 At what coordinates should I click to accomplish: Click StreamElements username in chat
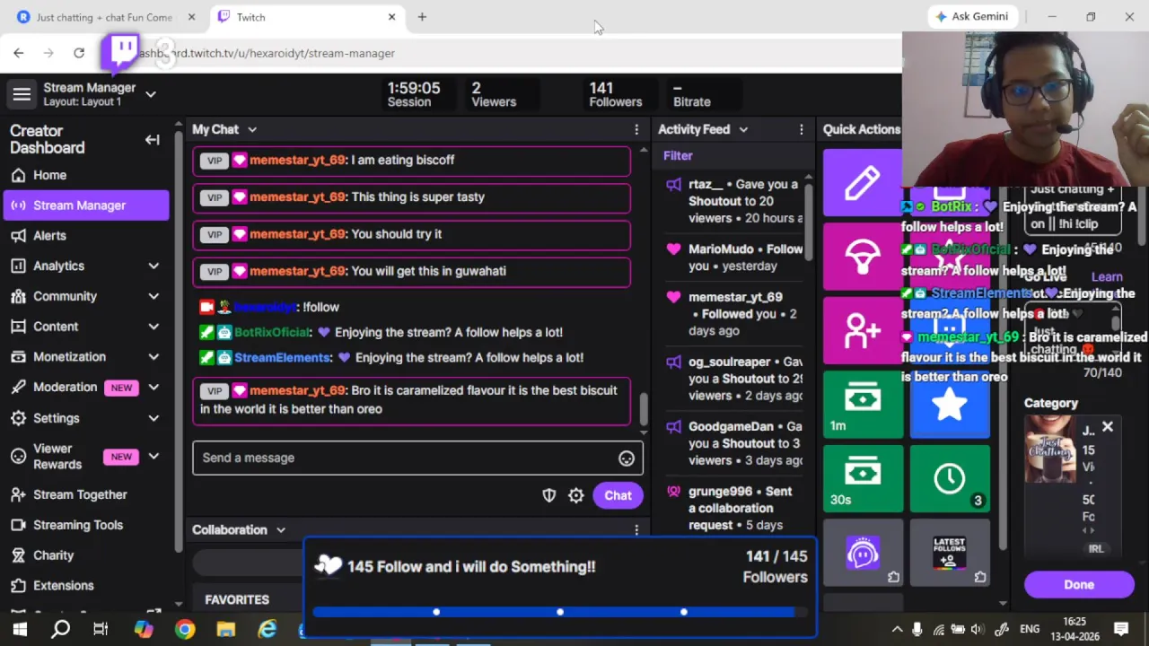click(282, 357)
